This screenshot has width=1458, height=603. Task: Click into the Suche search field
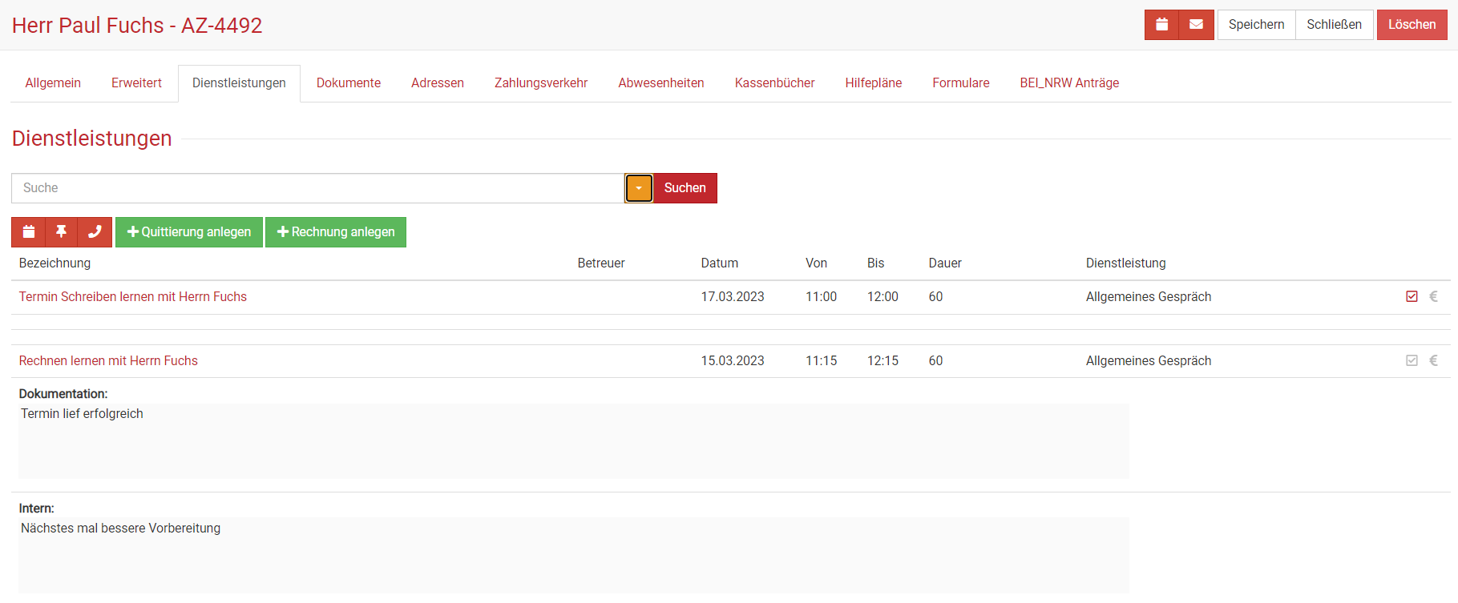[317, 188]
